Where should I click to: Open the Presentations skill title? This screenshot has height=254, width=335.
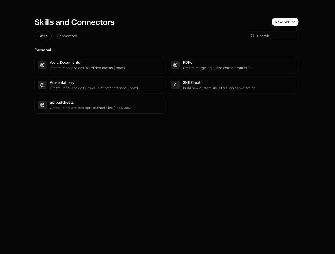click(x=62, y=82)
